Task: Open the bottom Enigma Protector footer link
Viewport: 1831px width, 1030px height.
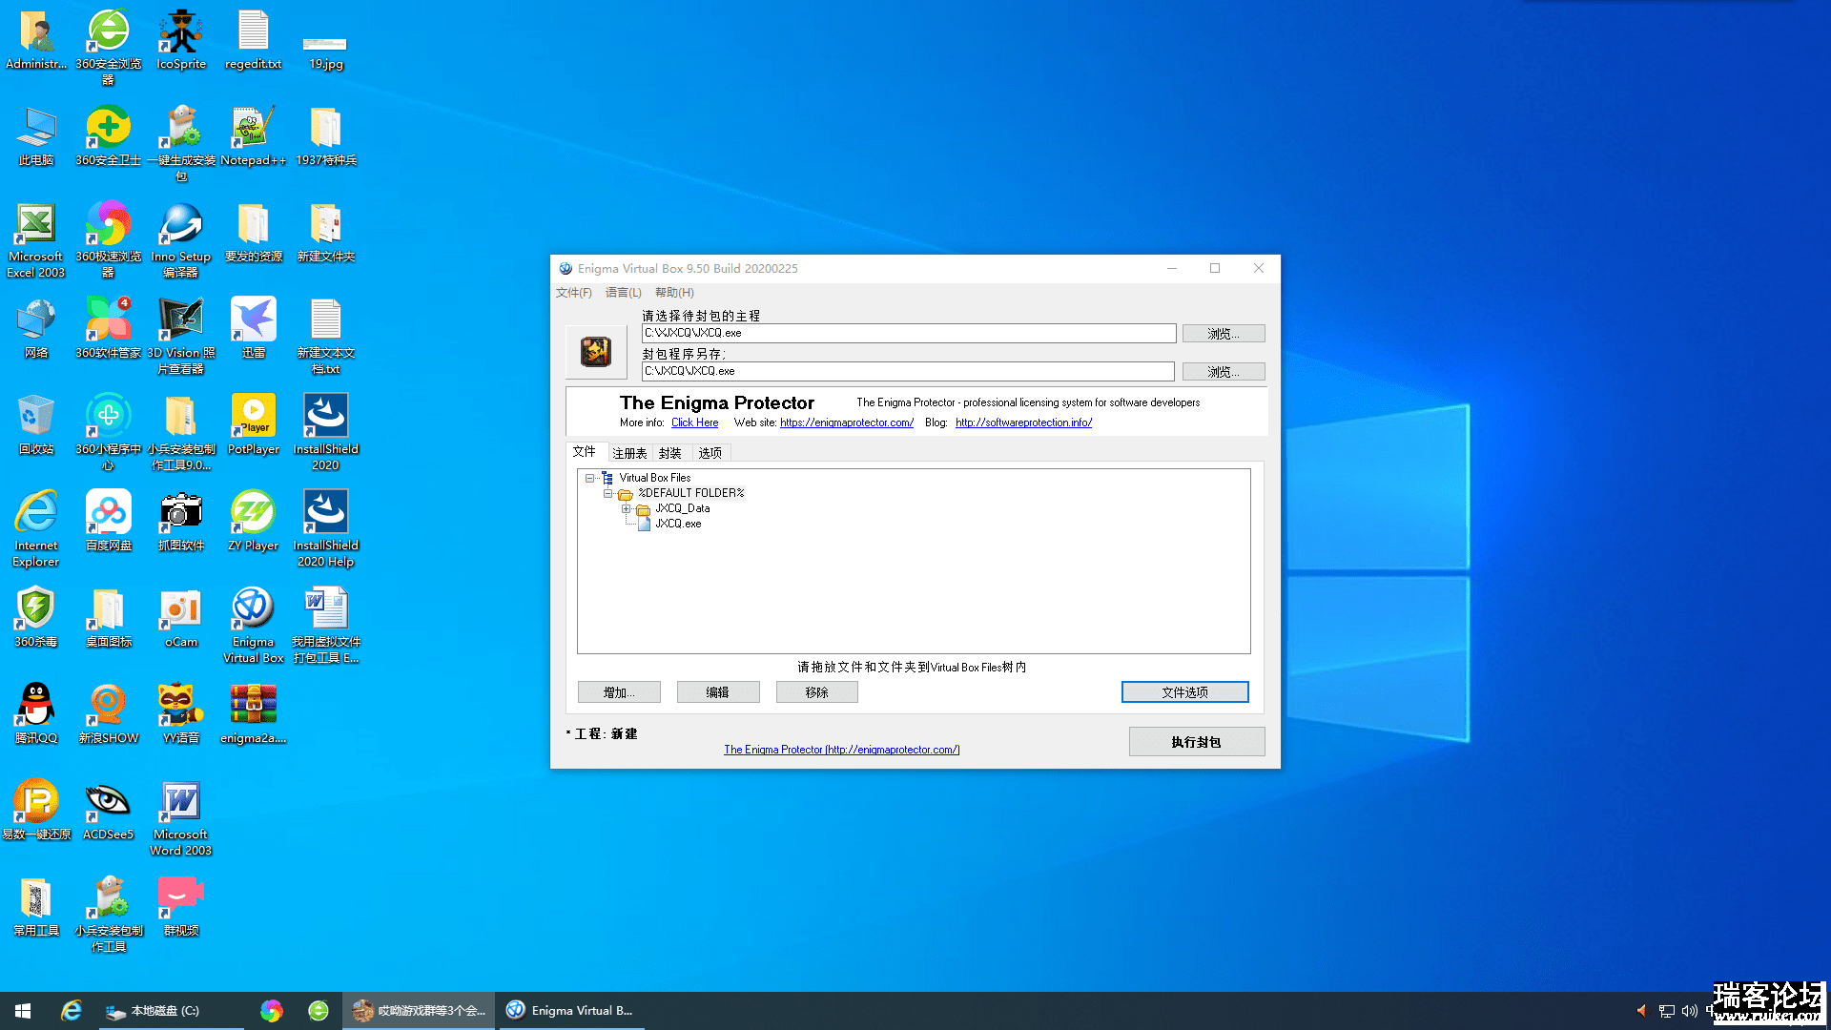Action: tap(842, 750)
